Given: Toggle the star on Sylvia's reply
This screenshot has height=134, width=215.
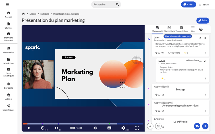Looking at the screenshot, I should click(x=162, y=78).
